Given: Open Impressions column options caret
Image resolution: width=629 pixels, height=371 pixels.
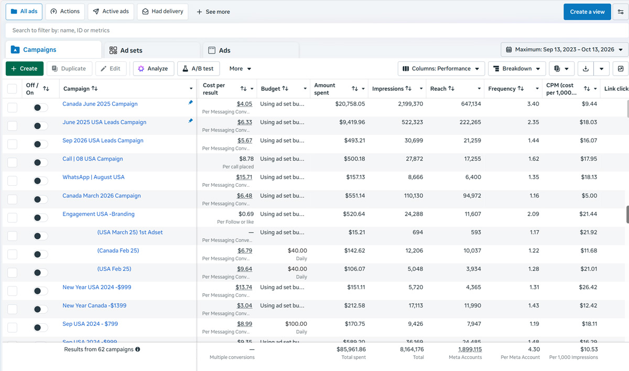Looking at the screenshot, I should [421, 89].
